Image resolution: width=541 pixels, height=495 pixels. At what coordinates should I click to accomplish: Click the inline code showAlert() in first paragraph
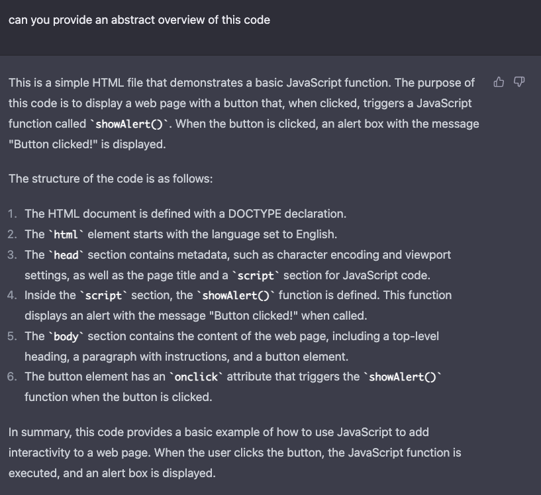(x=129, y=124)
